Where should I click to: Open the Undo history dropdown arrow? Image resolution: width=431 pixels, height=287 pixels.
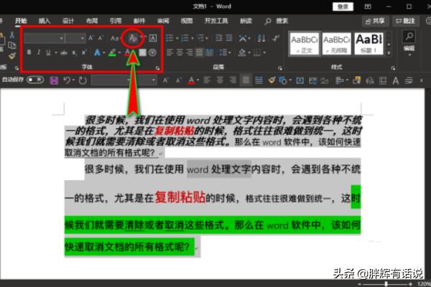[73, 80]
